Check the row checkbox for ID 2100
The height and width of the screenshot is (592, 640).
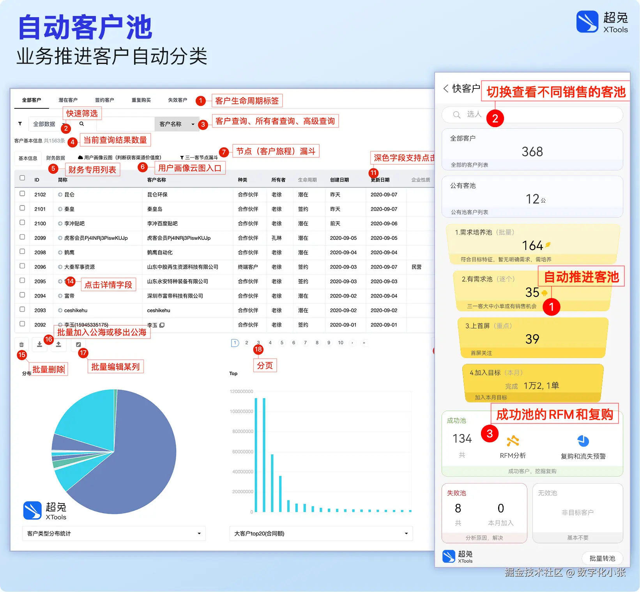[22, 222]
